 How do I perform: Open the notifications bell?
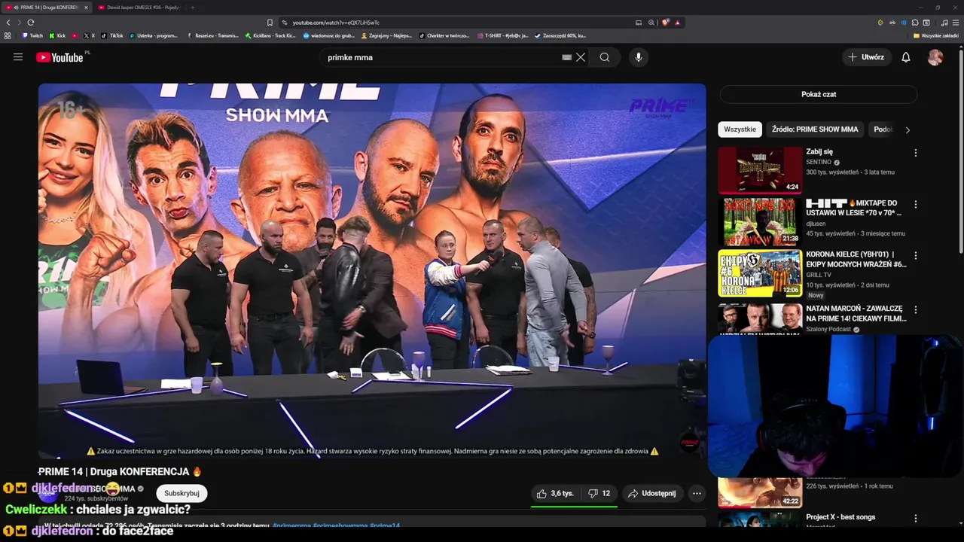(906, 57)
